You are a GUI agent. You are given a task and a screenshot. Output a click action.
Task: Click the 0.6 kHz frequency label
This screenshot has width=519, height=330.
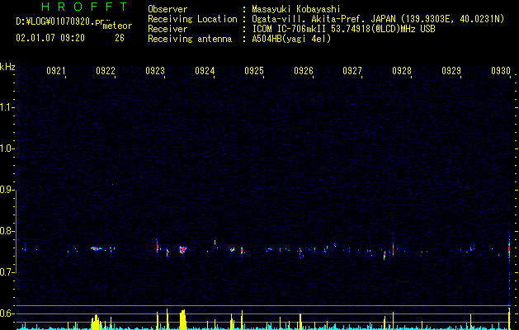[x=7, y=313]
